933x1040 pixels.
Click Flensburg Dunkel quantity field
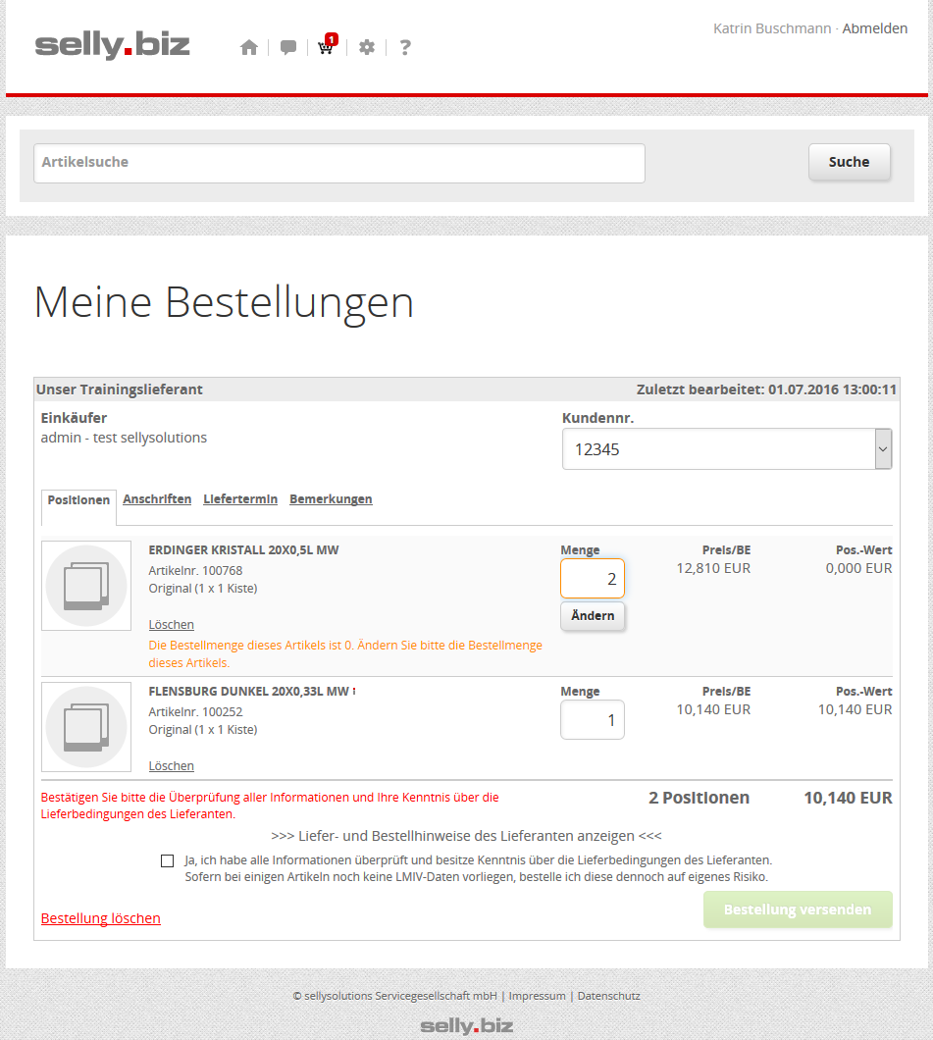tap(593, 720)
